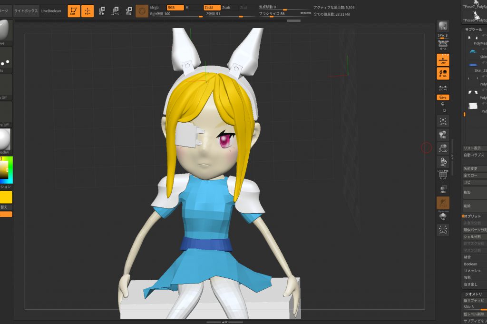Toggle PolyF wireframe display
The height and width of the screenshot is (324, 487).
pyautogui.click(x=443, y=175)
